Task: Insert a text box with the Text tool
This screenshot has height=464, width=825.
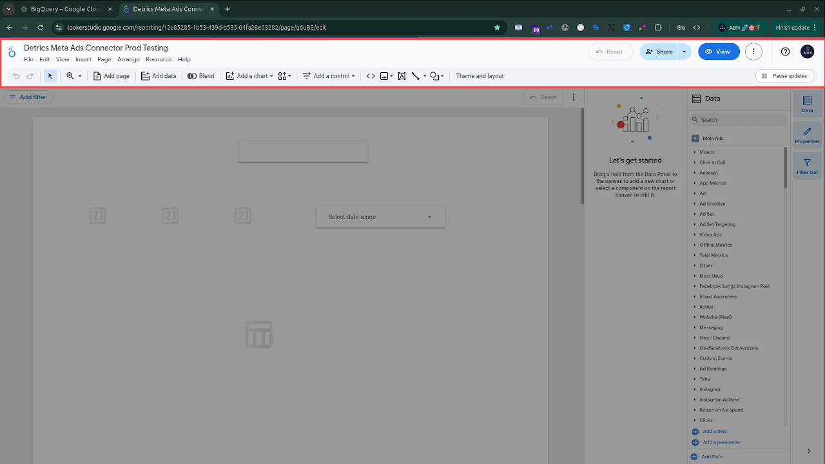Action: [x=402, y=75]
